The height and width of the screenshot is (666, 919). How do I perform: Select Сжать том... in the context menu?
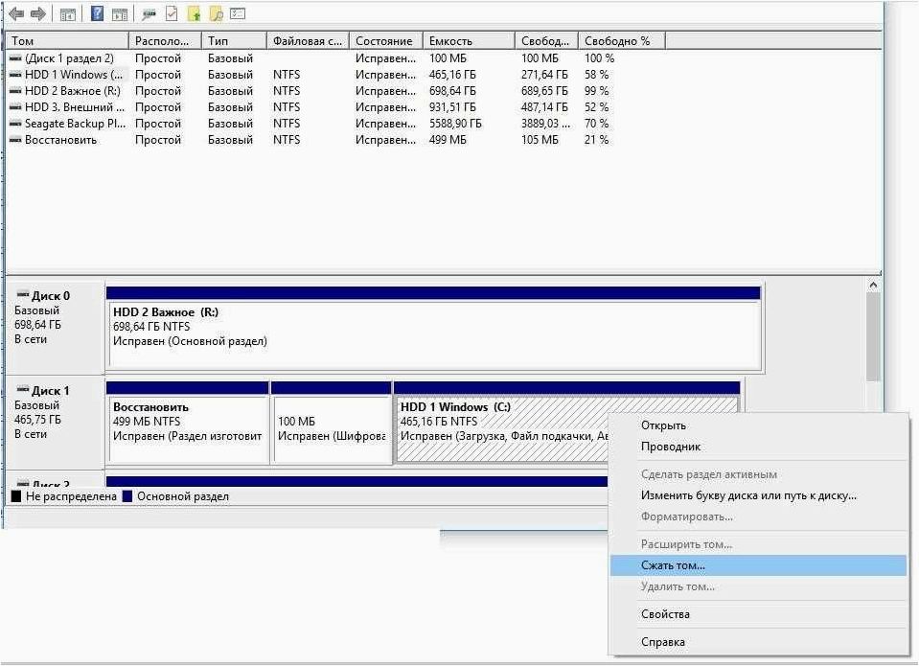758,565
